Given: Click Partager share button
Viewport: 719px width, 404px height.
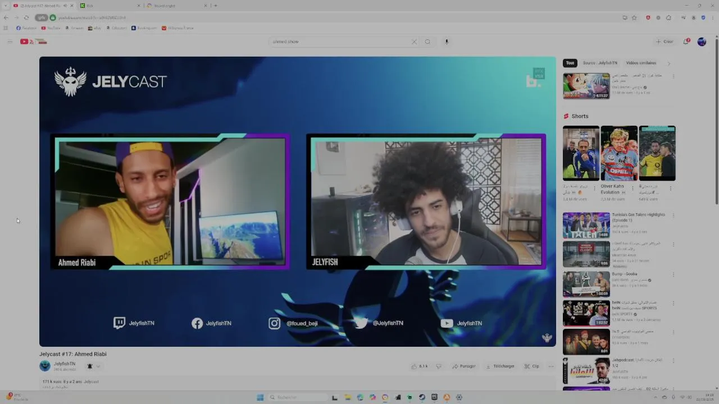Looking at the screenshot, I should pos(464,366).
